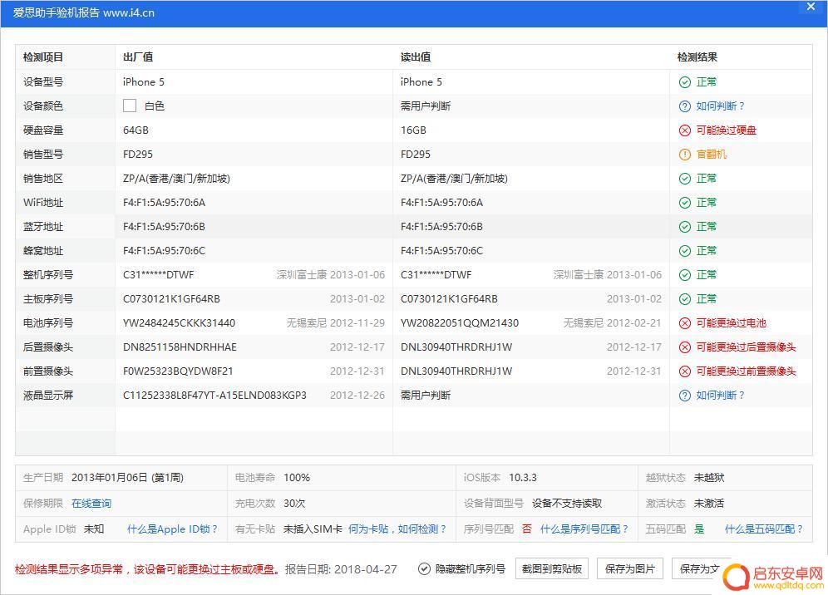Select read battery serial YW20822051QQM21430
828x595 pixels.
click(x=460, y=323)
